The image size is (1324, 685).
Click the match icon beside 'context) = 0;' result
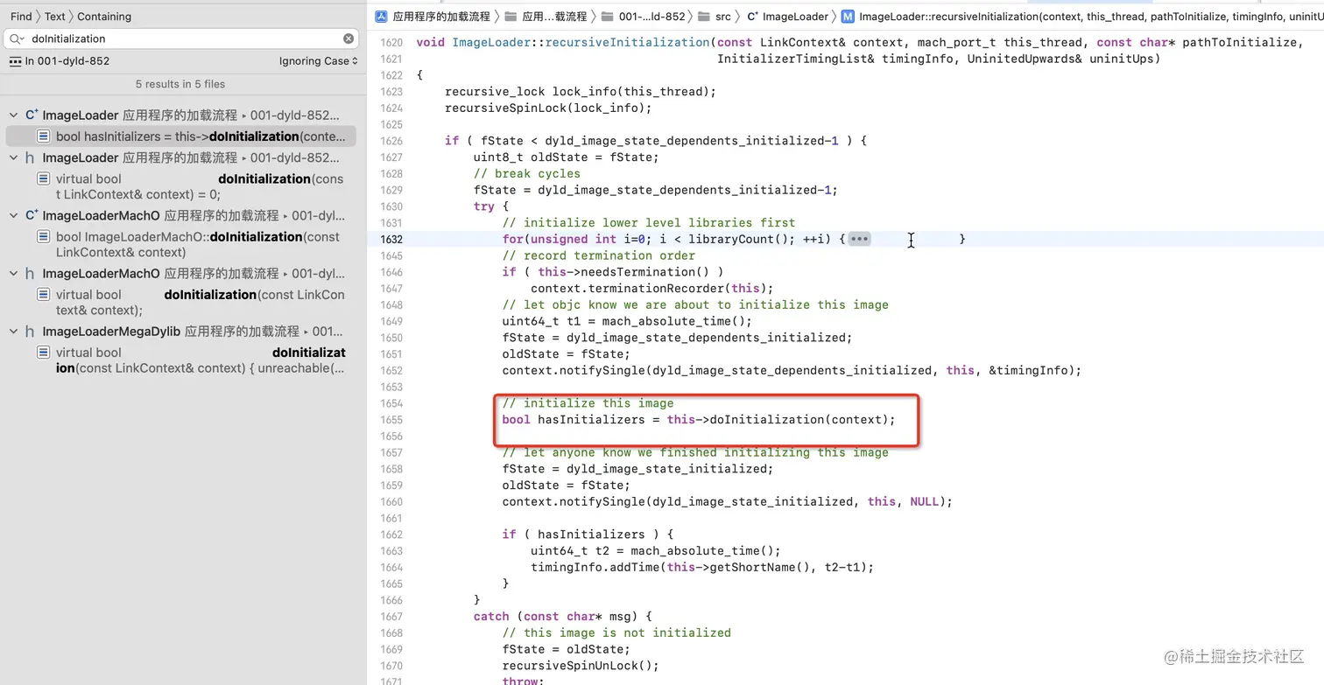coord(43,178)
